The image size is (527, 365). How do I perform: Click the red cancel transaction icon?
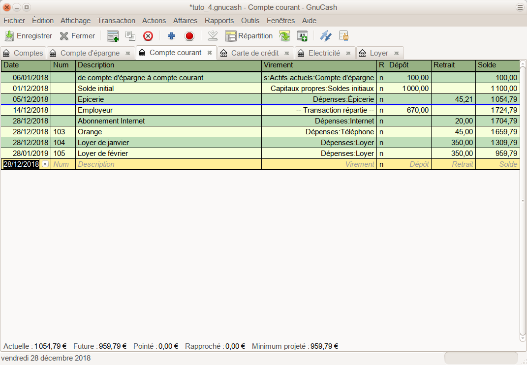pos(189,36)
